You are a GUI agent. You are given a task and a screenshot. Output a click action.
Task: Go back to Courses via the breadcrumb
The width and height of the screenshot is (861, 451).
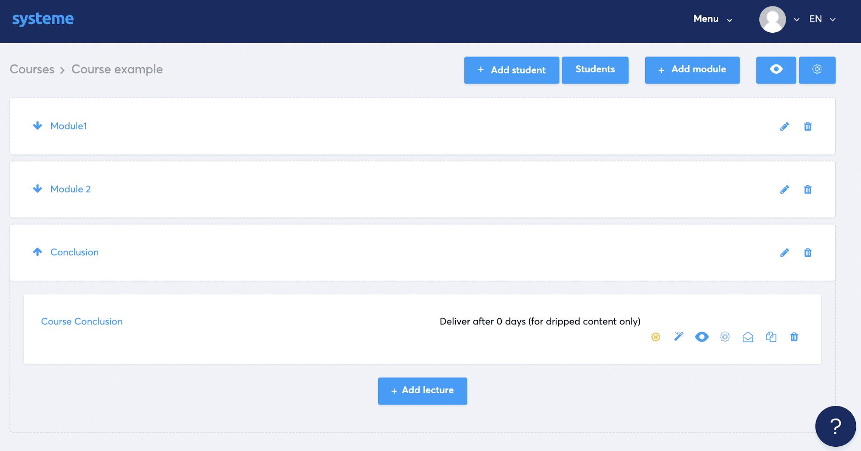(x=32, y=69)
